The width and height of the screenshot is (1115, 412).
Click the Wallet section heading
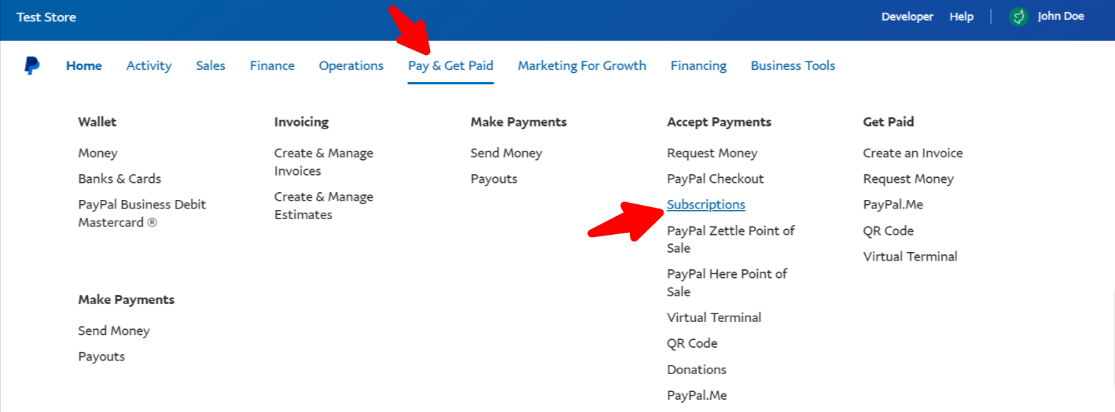click(97, 122)
